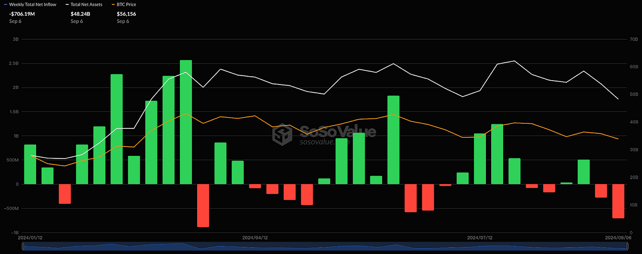Click the 2024/01/12 date axis label

point(30,237)
